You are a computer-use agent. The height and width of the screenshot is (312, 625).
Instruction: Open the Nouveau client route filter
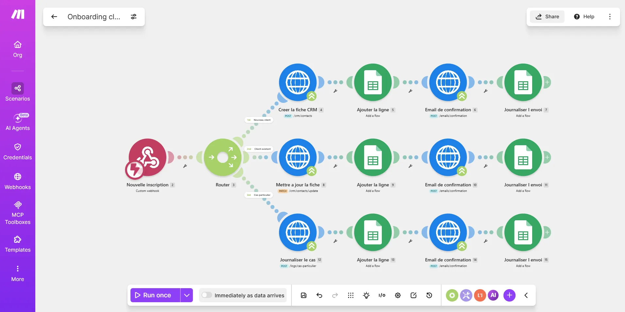pyautogui.click(x=259, y=120)
